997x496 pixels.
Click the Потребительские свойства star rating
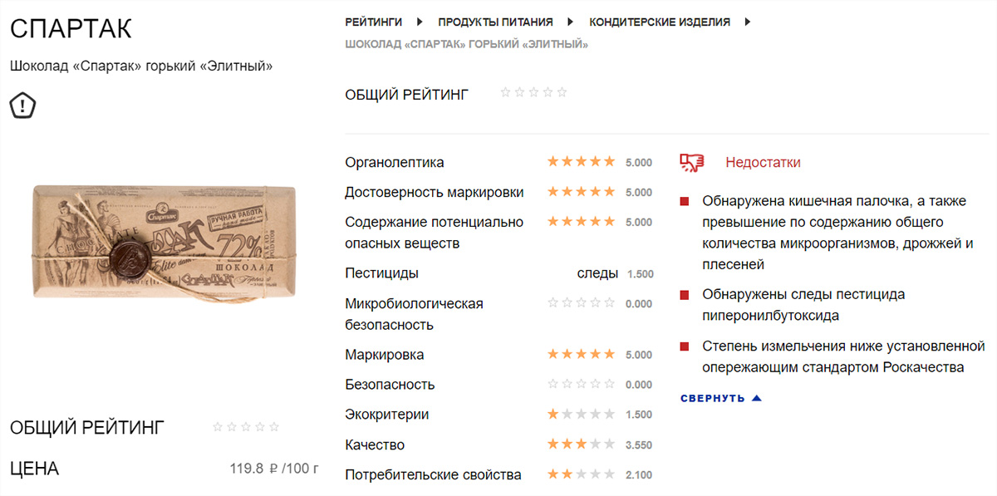(x=581, y=474)
